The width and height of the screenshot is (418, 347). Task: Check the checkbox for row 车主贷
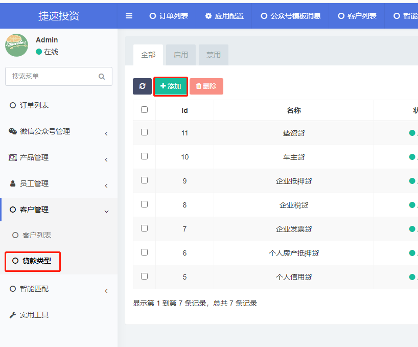(x=144, y=156)
